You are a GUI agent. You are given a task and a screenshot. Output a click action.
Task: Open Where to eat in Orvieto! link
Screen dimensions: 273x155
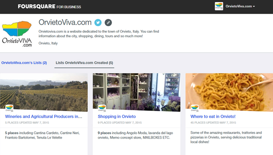pos(213,116)
